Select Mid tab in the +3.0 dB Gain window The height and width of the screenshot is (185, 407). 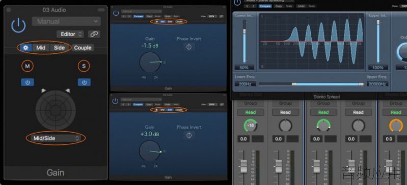[x=162, y=110]
